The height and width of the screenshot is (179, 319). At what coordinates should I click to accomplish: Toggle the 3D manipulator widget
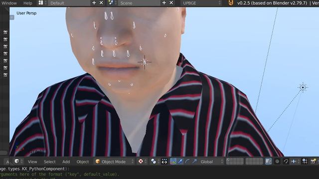tap(173, 162)
